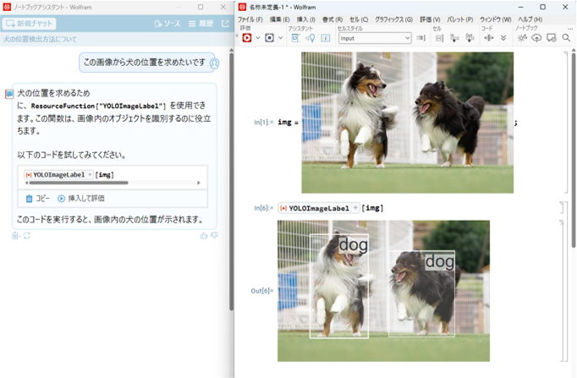Screen dimensions: 577x378
Task: Click the lightbulb assistant suggestion icon
Action: coord(310,38)
